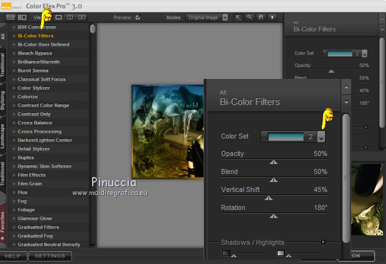Screen dimensions: 386x264
Task: Expand the Shadows / Highlights section
Action: [323, 242]
